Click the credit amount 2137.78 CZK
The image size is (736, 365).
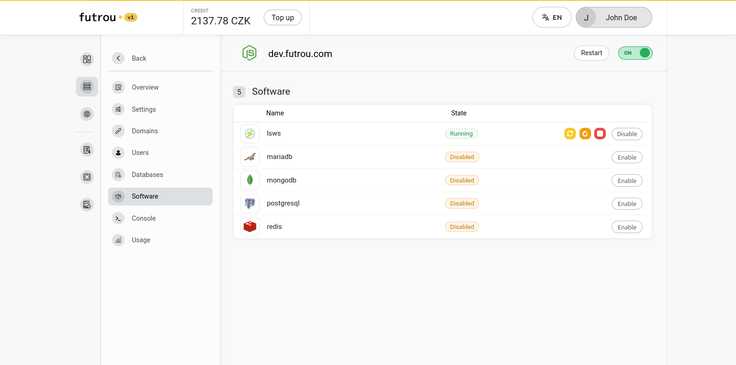tap(220, 21)
